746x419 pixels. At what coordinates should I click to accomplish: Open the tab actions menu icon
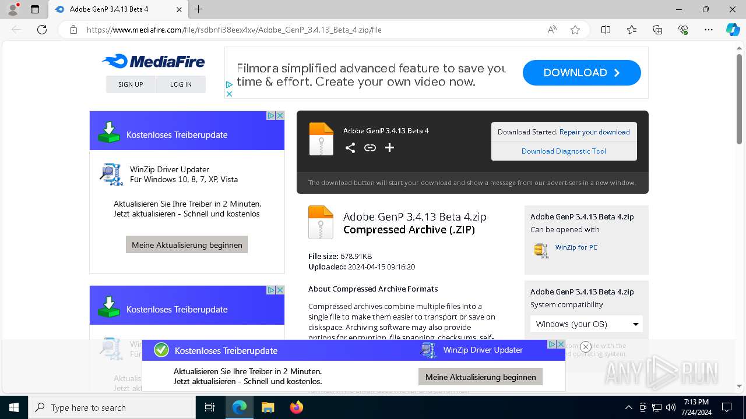(35, 9)
